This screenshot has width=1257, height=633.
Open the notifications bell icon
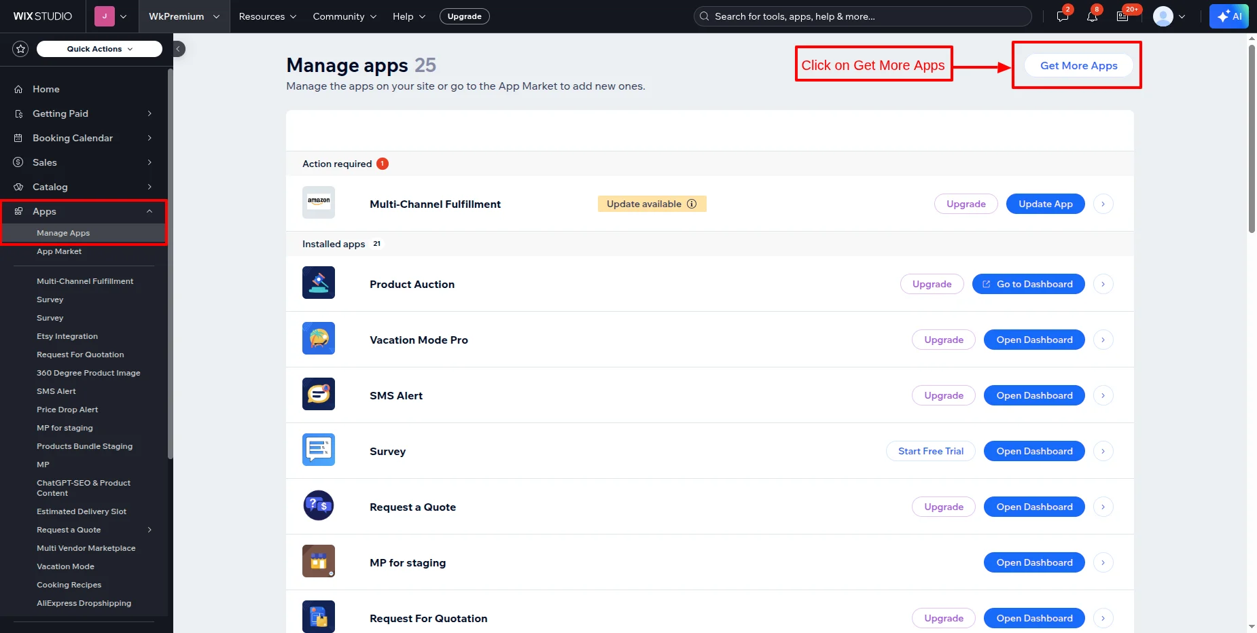[x=1092, y=16]
